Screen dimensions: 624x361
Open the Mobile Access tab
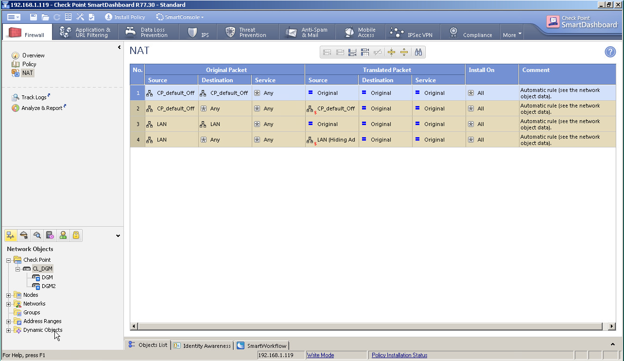(x=361, y=33)
